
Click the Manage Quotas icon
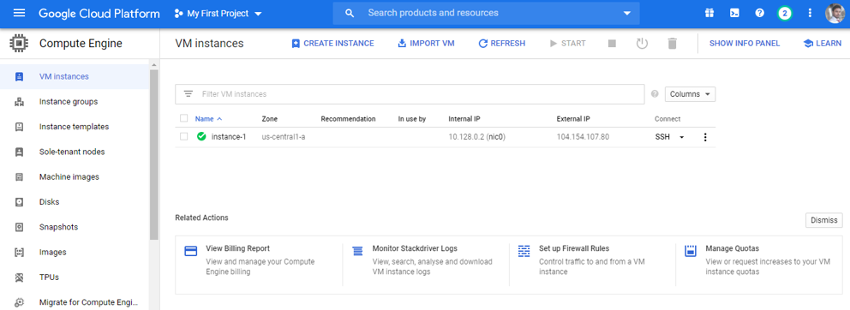click(x=690, y=251)
